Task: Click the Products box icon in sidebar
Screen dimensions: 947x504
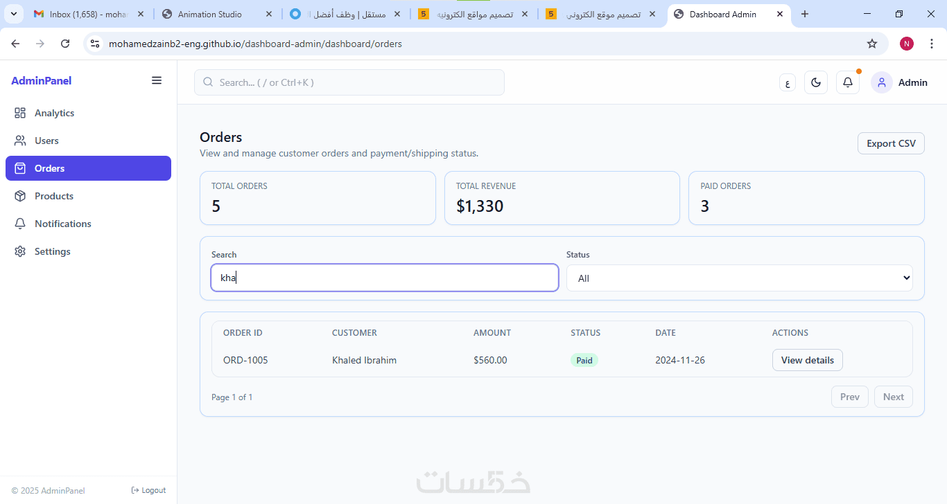Action: [x=20, y=196]
